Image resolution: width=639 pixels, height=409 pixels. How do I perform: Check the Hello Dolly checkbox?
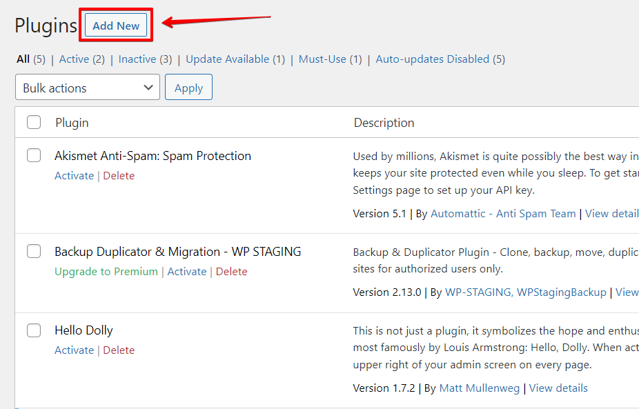(x=34, y=330)
